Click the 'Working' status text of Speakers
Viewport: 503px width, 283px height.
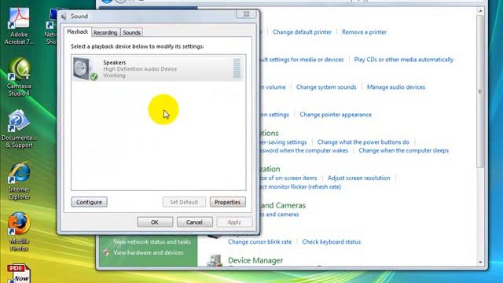click(114, 75)
